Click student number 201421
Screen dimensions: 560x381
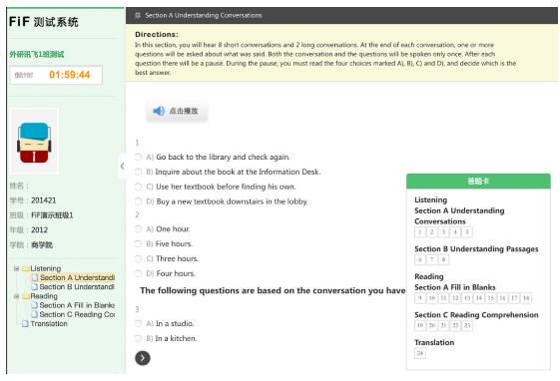point(44,200)
